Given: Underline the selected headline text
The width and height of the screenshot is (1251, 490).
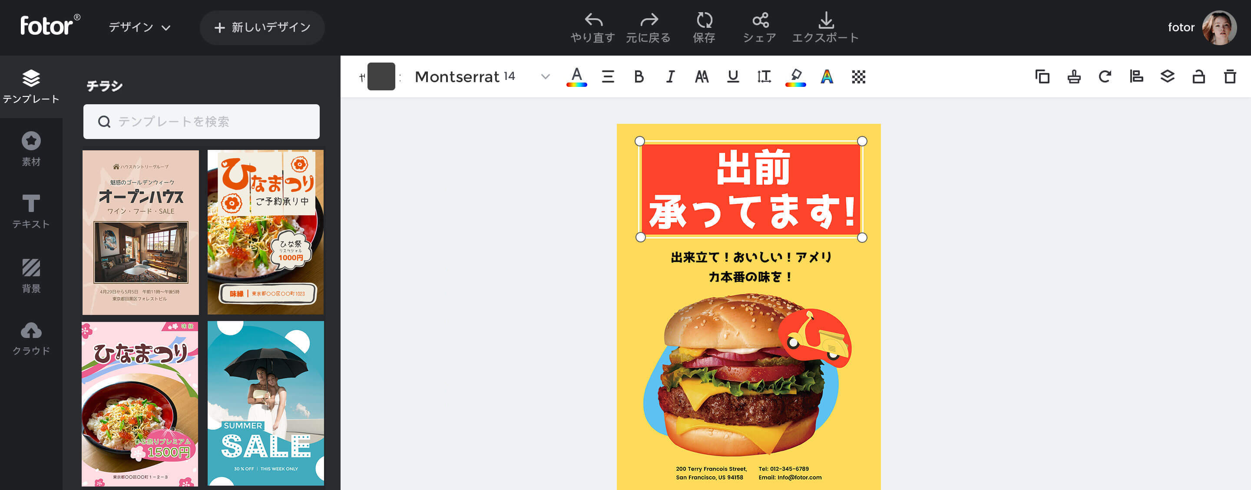Looking at the screenshot, I should (x=732, y=76).
